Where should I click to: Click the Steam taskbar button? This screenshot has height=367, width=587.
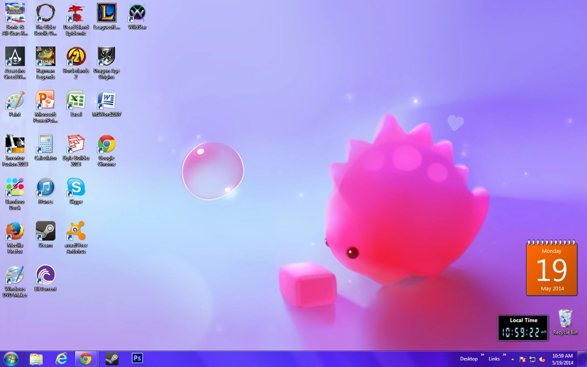tap(112, 358)
